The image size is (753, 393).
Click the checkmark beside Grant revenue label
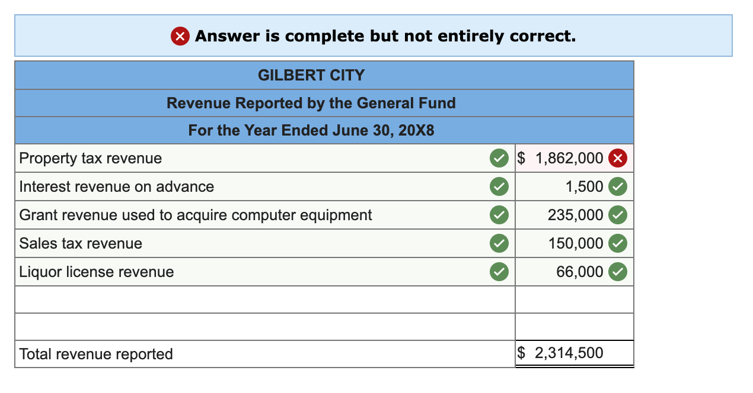pyautogui.click(x=499, y=215)
